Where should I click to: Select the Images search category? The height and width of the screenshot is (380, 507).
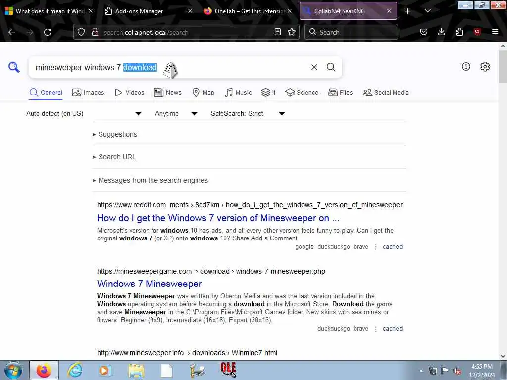pos(88,93)
